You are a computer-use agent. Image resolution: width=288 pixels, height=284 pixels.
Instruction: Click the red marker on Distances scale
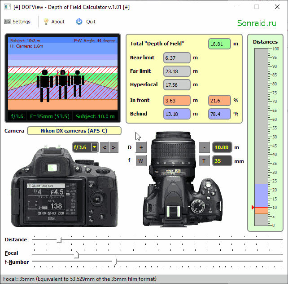(253, 207)
